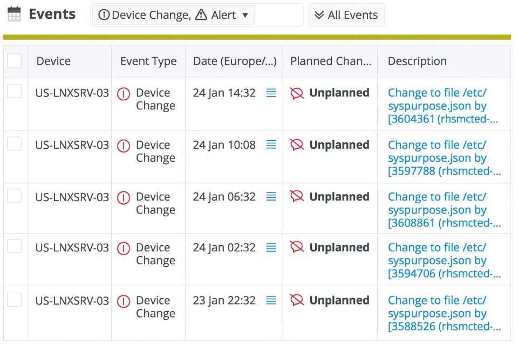
Task: Click the details lines icon for 24 Jan 06:32
Action: [271, 196]
